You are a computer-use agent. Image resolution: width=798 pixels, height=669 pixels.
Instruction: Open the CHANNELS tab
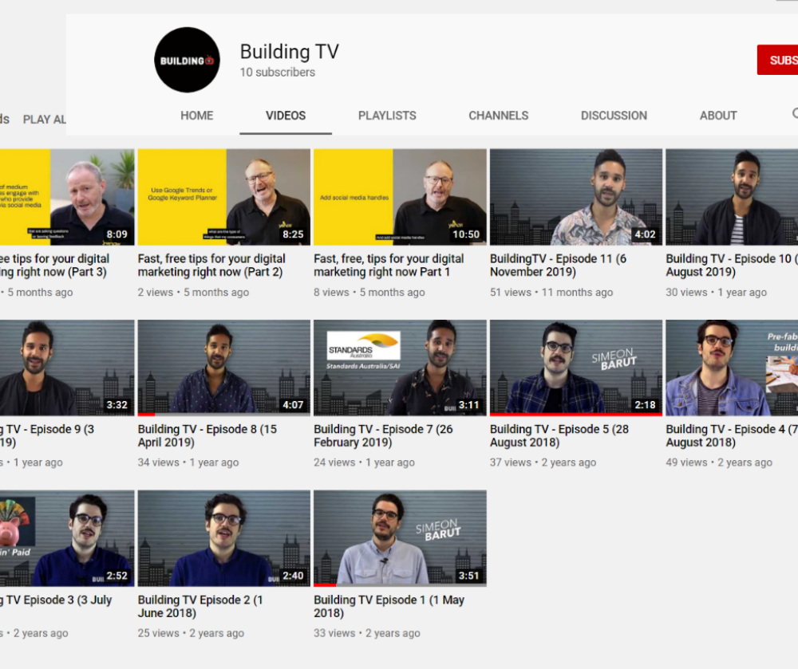coord(498,116)
